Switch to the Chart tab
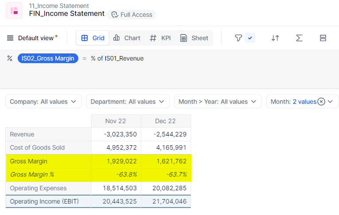This screenshot has height=215, width=339. coord(127,38)
